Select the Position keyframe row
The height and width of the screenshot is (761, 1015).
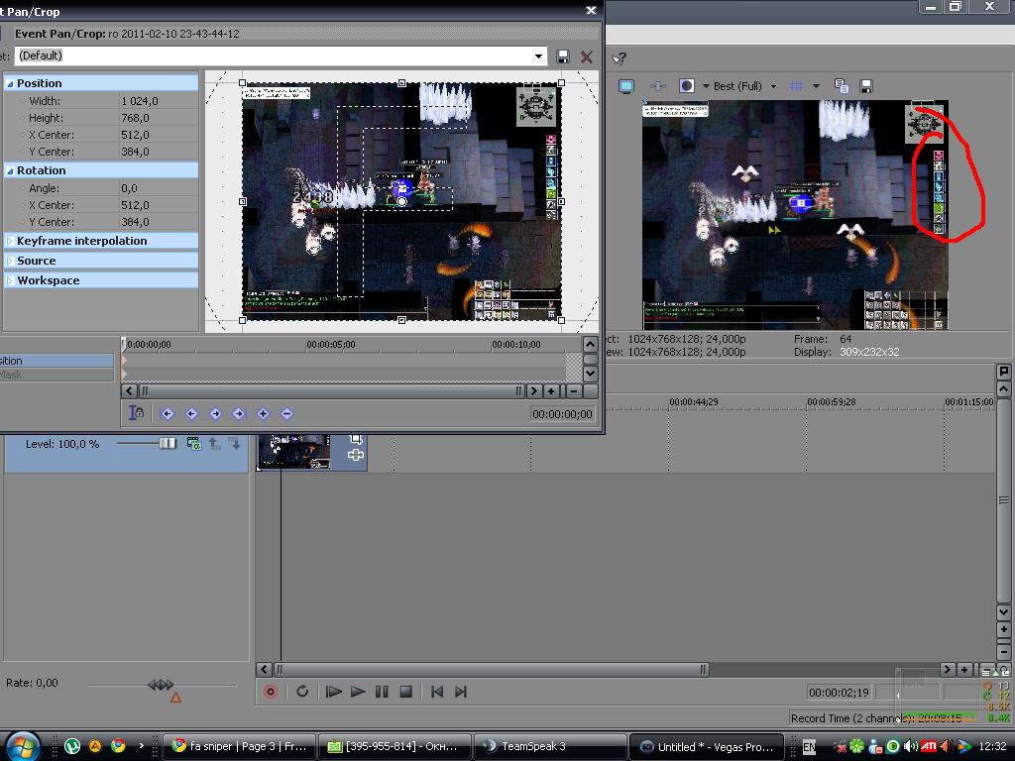[x=56, y=361]
